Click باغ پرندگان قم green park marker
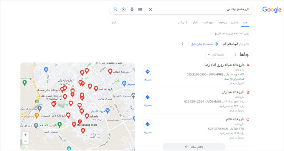Viewport: 284px width, 151px height. point(59,125)
